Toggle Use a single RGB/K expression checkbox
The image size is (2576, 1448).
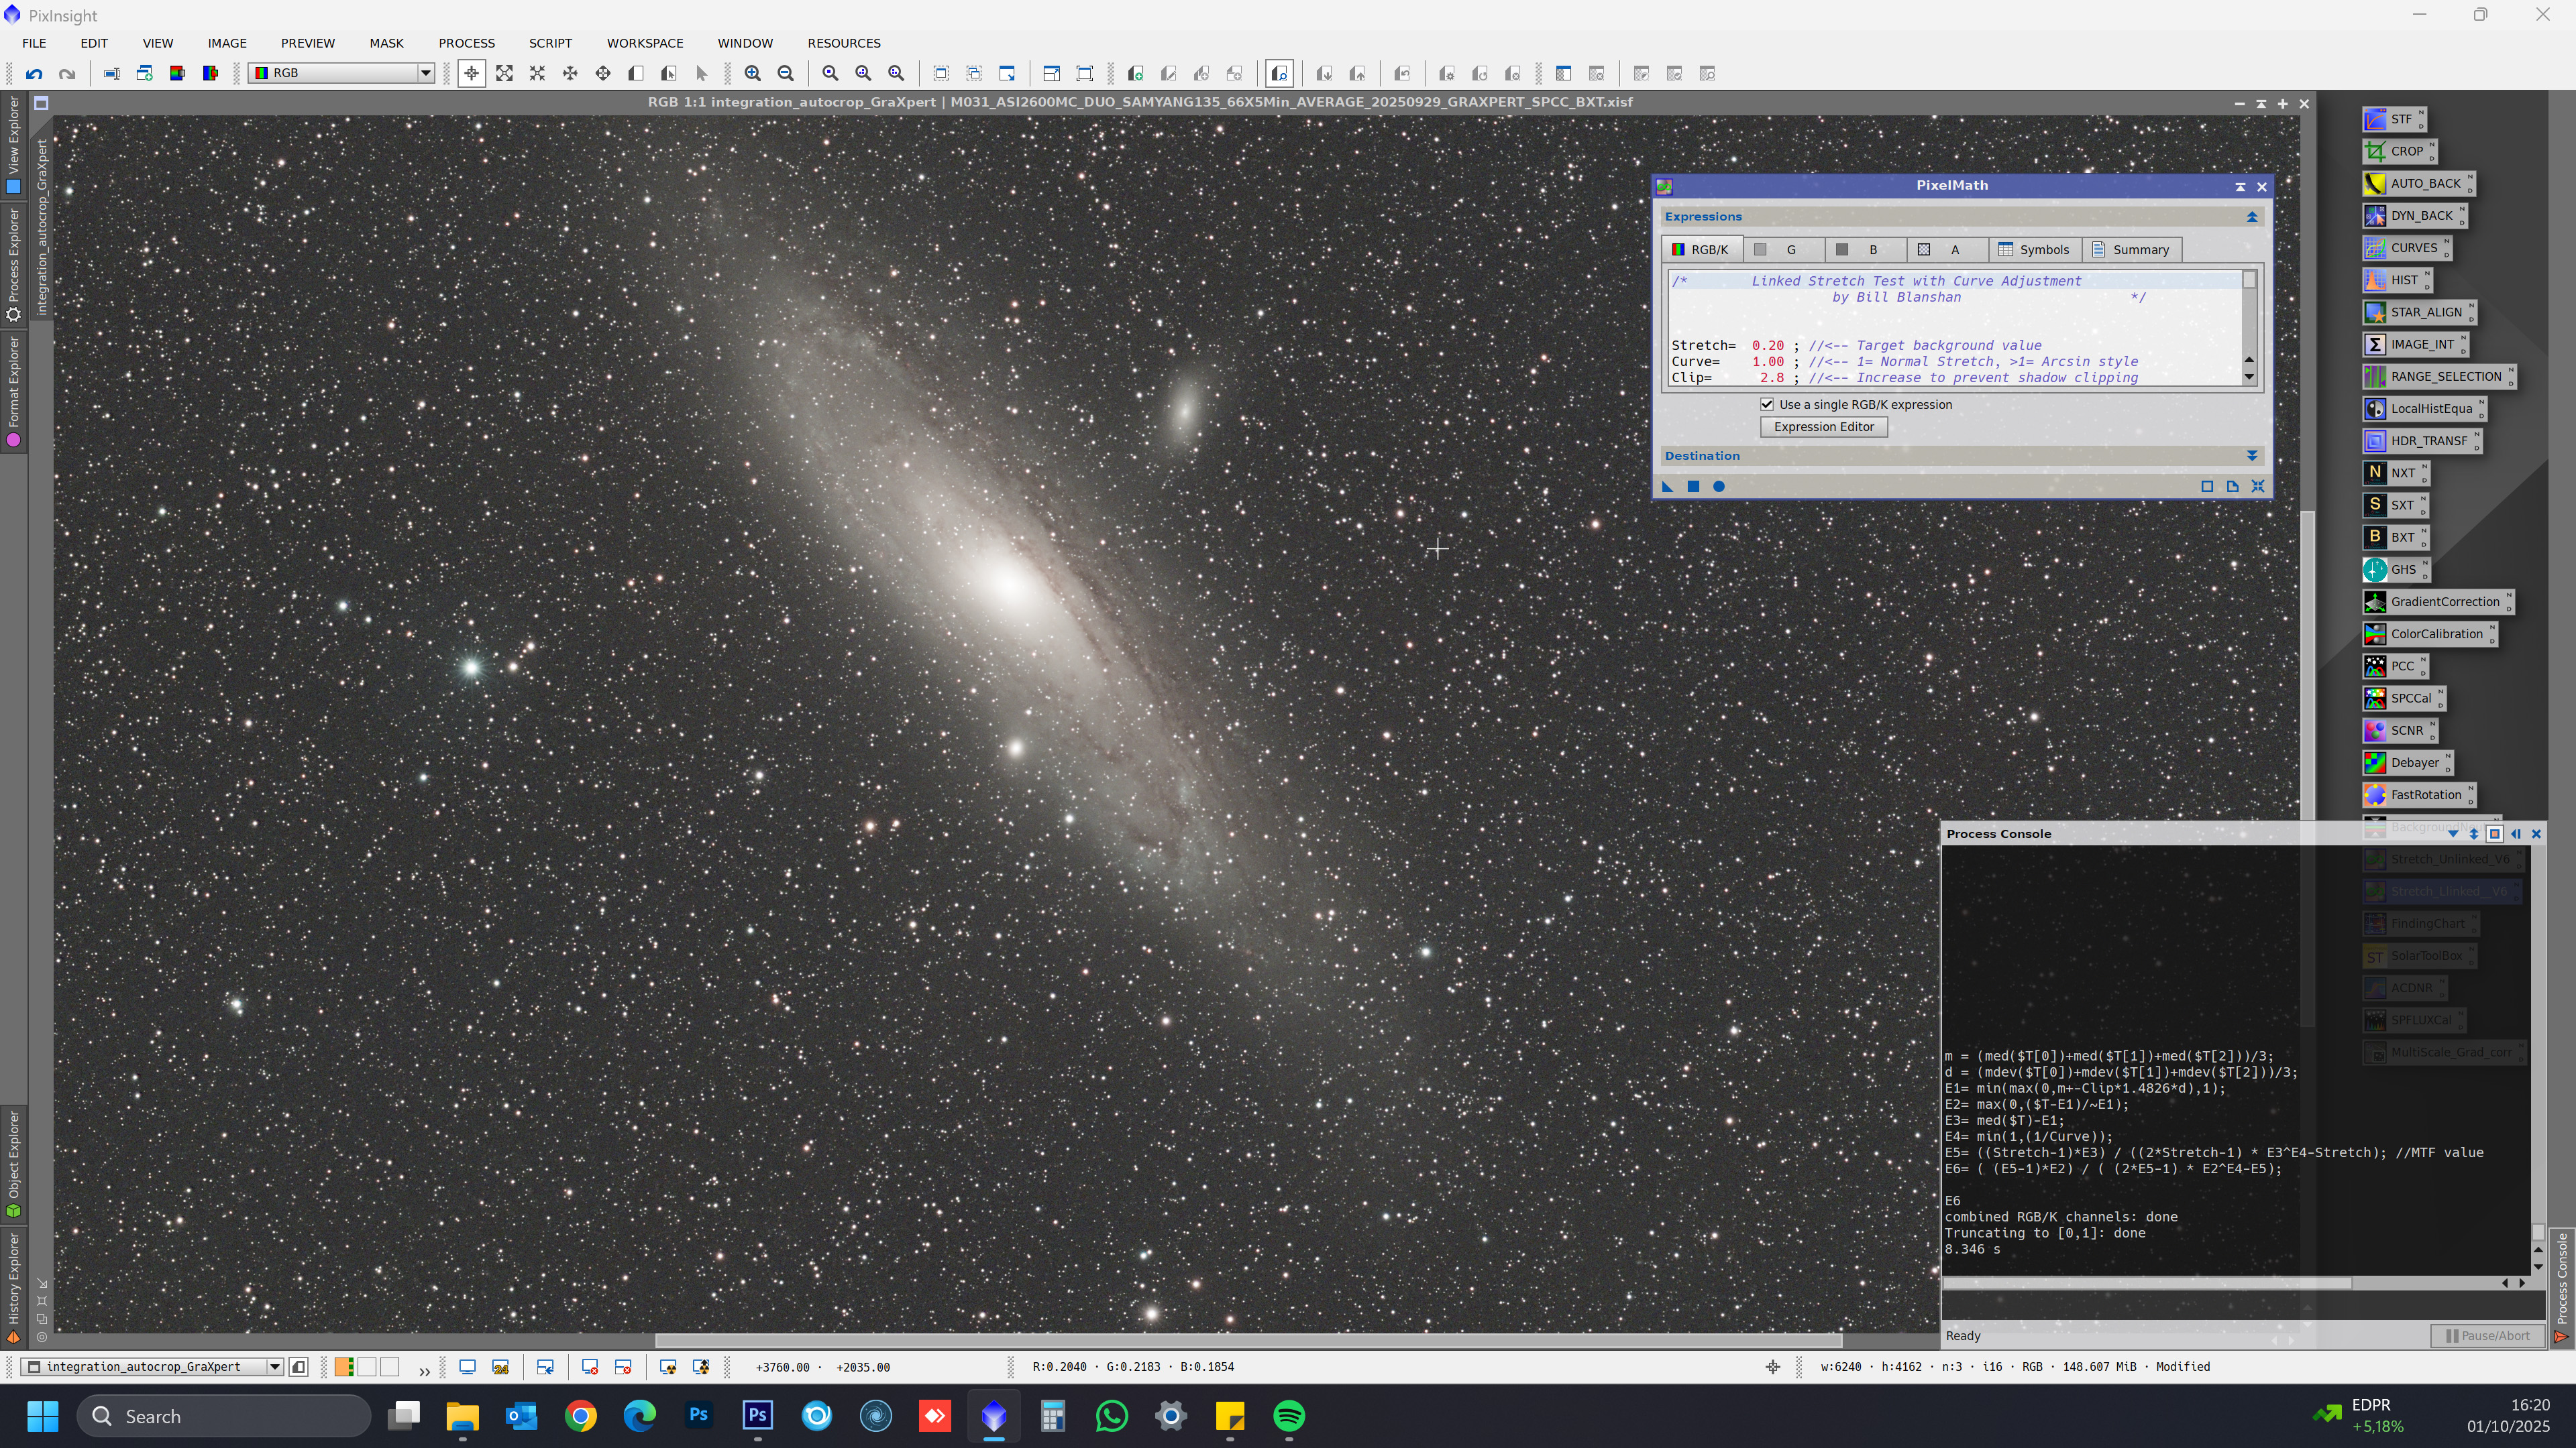(x=1767, y=405)
